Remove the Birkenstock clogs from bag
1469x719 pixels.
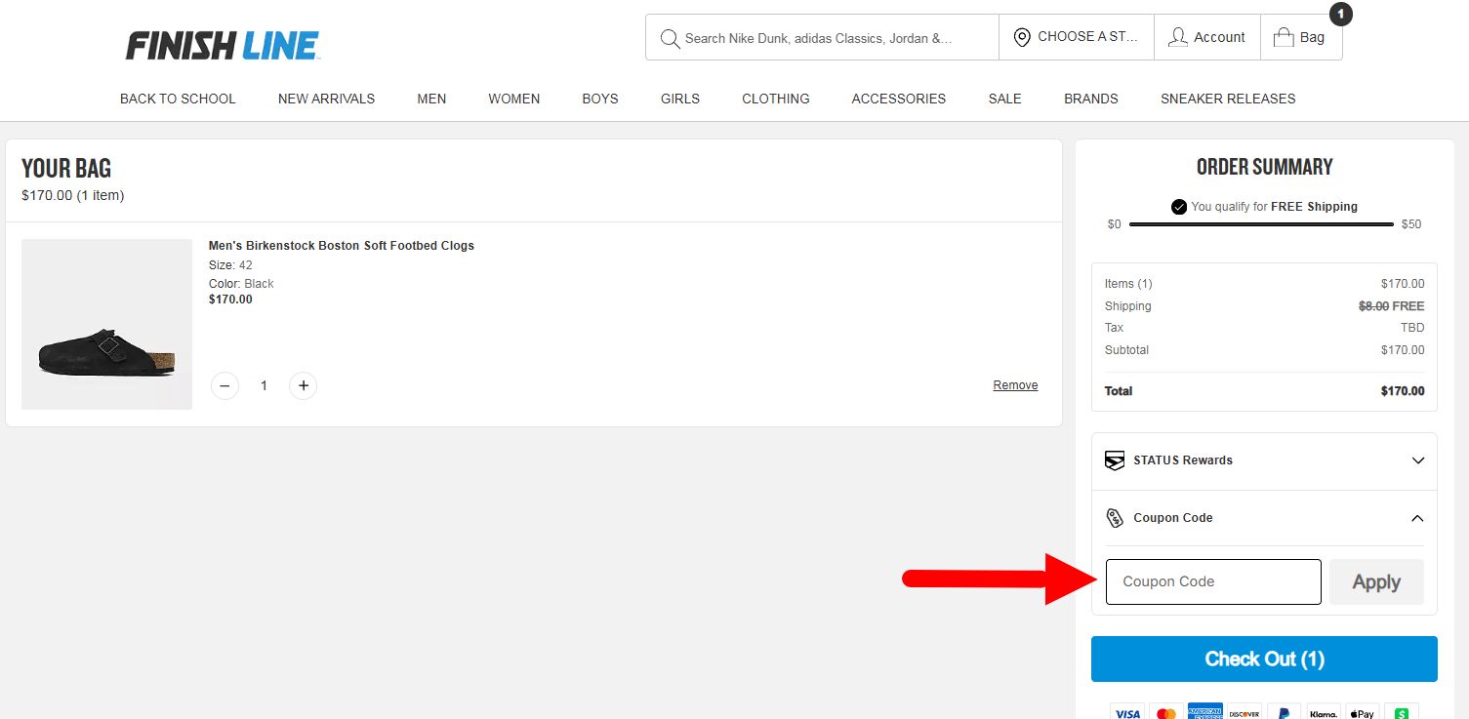(1015, 385)
